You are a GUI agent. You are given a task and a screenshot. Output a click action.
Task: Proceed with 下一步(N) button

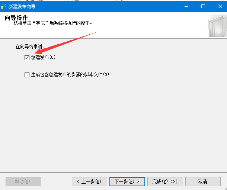tap(127, 181)
